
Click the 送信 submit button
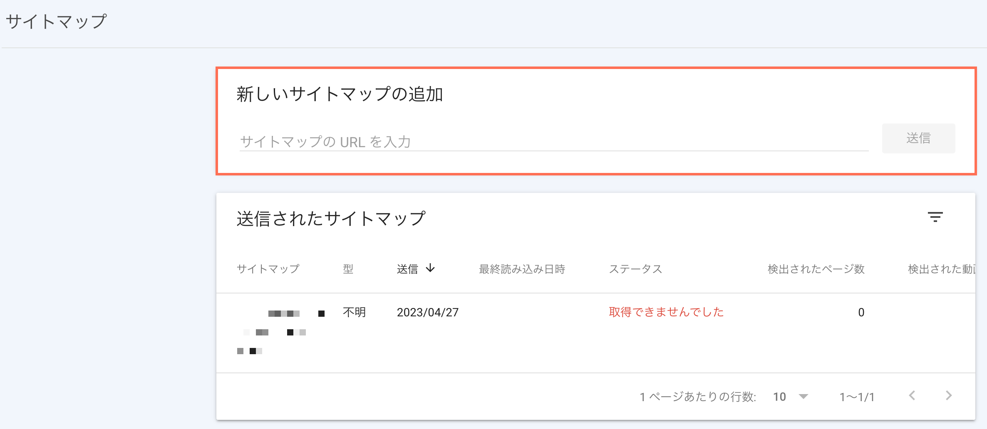click(918, 138)
